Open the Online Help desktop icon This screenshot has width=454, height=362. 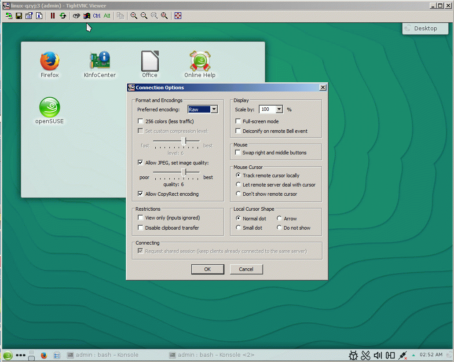(x=200, y=65)
